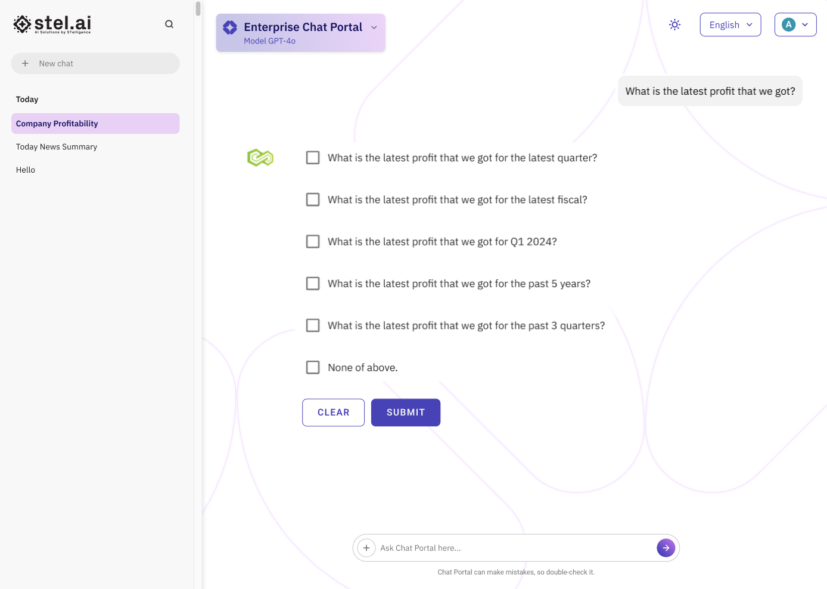The height and width of the screenshot is (589, 827).
Task: Click the search icon in the sidebar
Action: coord(169,24)
